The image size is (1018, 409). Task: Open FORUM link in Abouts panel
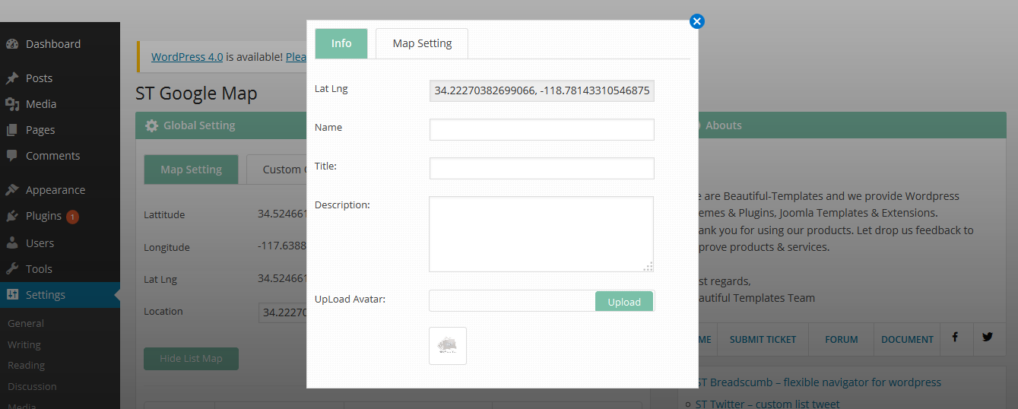(x=841, y=340)
